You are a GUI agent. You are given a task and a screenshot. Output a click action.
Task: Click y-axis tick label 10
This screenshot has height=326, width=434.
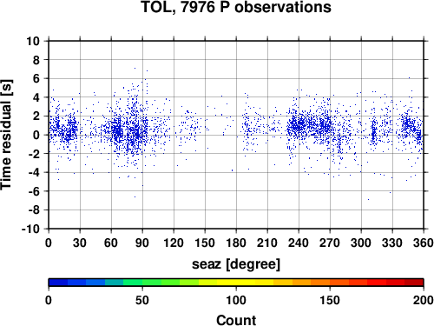coord(33,41)
